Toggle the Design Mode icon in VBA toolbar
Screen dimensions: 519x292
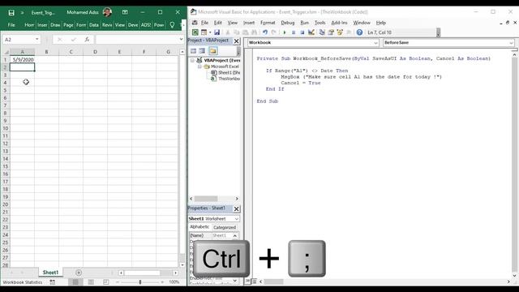311,32
